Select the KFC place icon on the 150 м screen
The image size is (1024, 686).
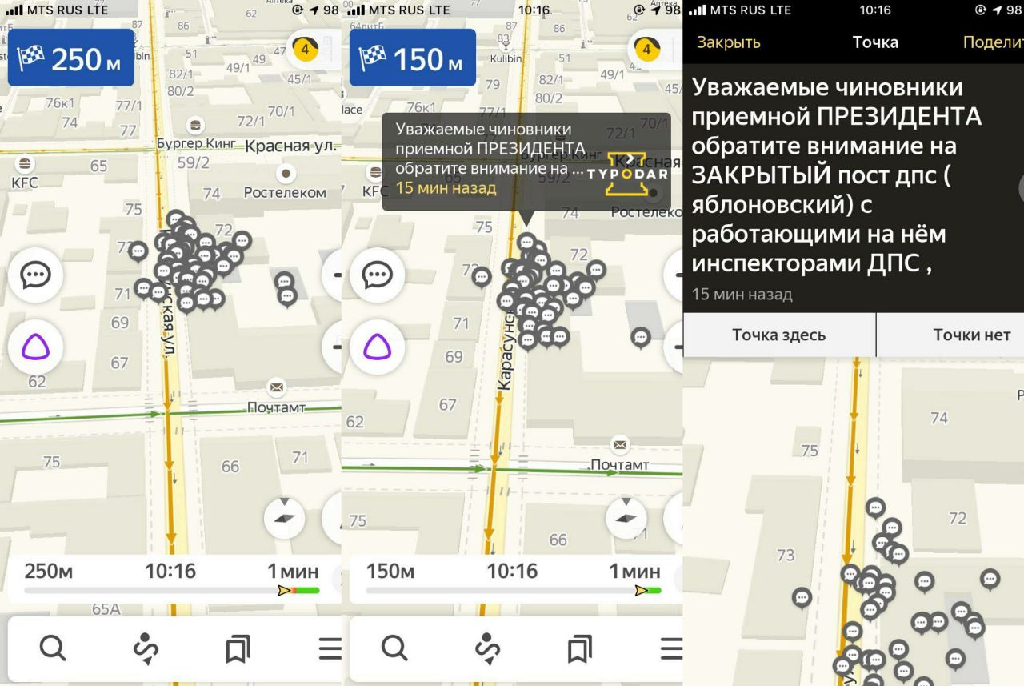pos(374,172)
